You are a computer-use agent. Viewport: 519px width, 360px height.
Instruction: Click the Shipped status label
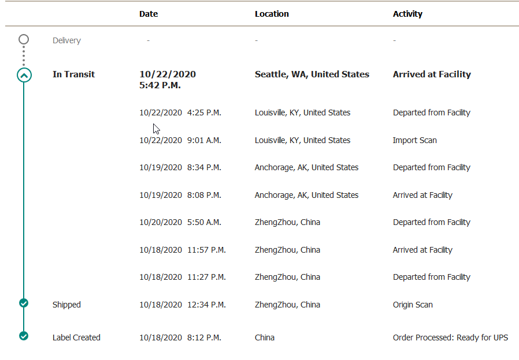(x=66, y=305)
